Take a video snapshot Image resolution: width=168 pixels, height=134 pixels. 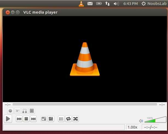[18, 111]
